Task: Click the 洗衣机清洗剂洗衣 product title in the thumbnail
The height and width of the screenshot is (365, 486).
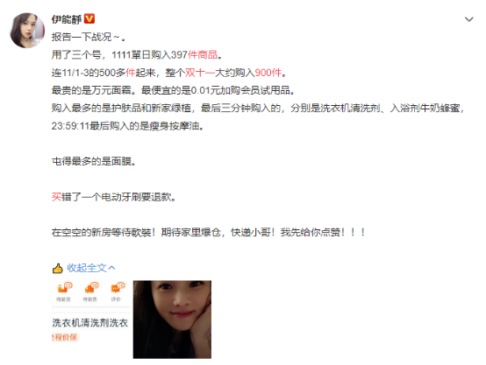Action: (89, 323)
